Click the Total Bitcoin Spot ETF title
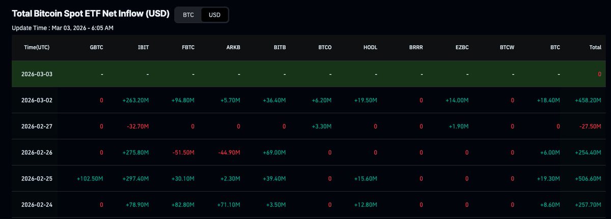The image size is (611, 219). [x=91, y=14]
